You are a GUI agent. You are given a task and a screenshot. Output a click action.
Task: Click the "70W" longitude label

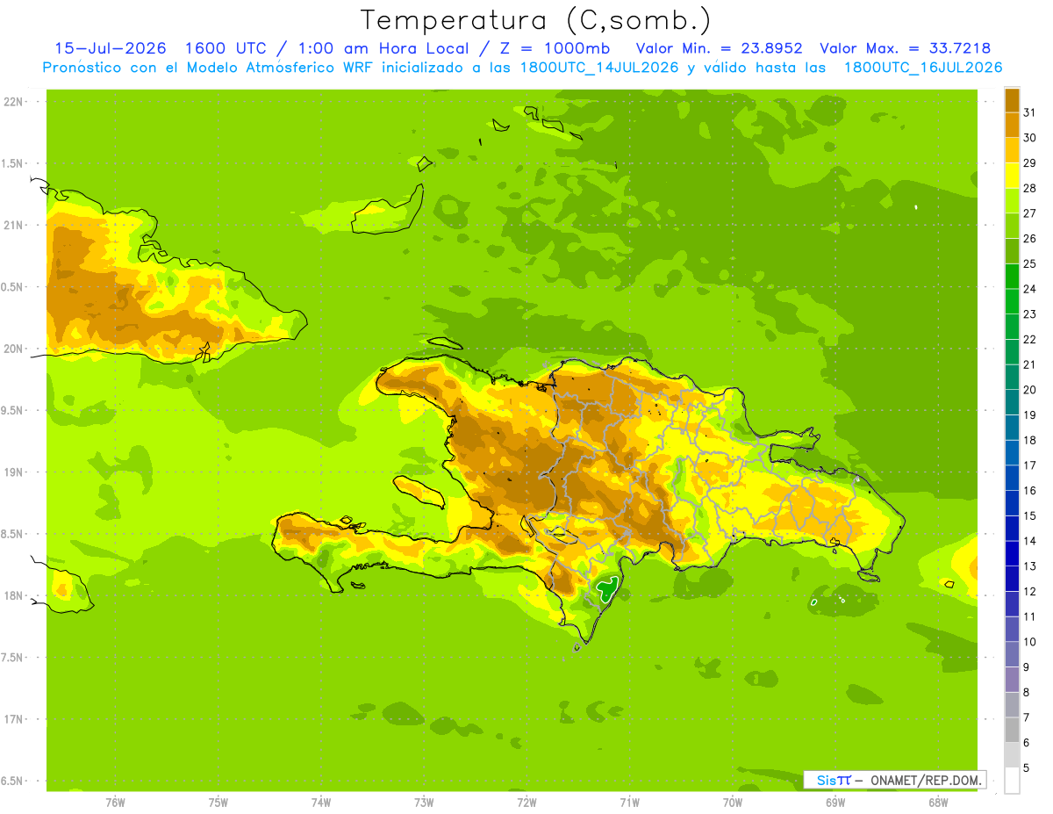[733, 803]
